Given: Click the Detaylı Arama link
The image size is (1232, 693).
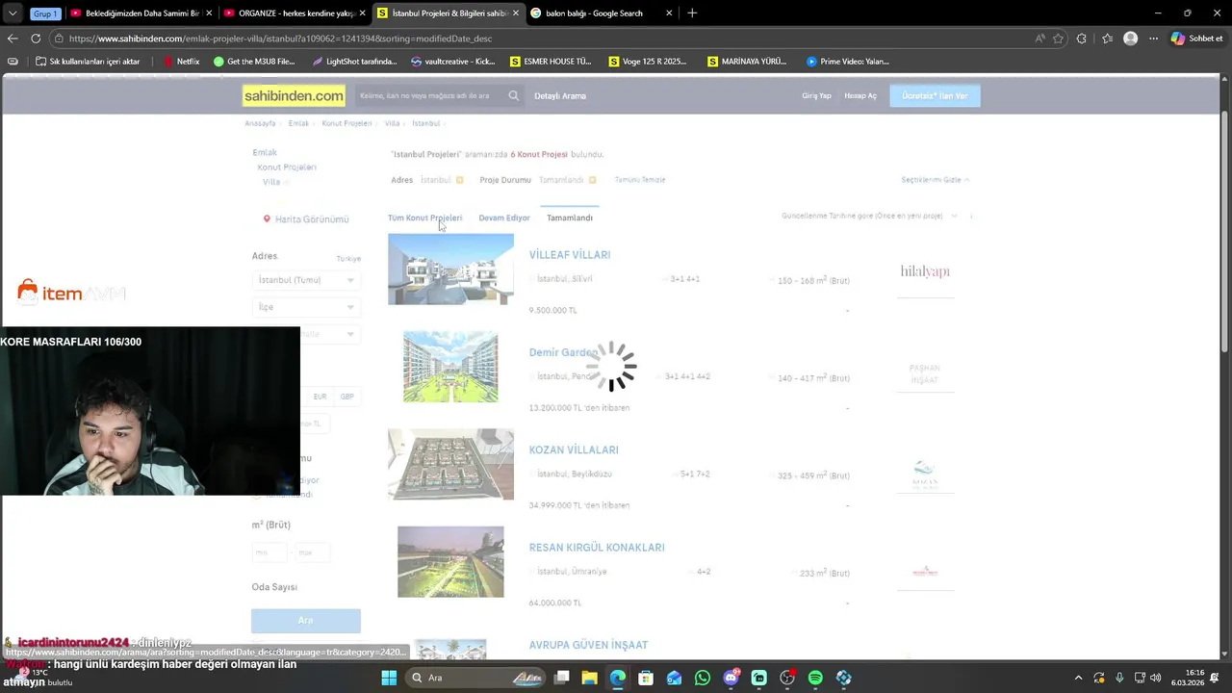Looking at the screenshot, I should click(x=560, y=95).
